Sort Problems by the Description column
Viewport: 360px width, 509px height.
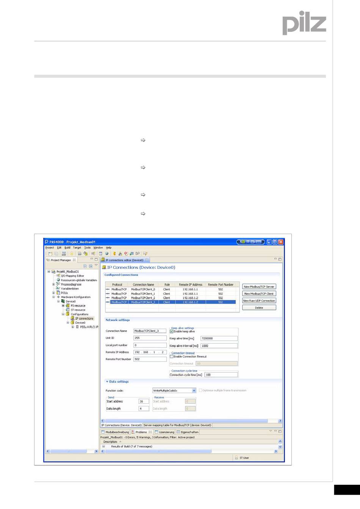110,442
